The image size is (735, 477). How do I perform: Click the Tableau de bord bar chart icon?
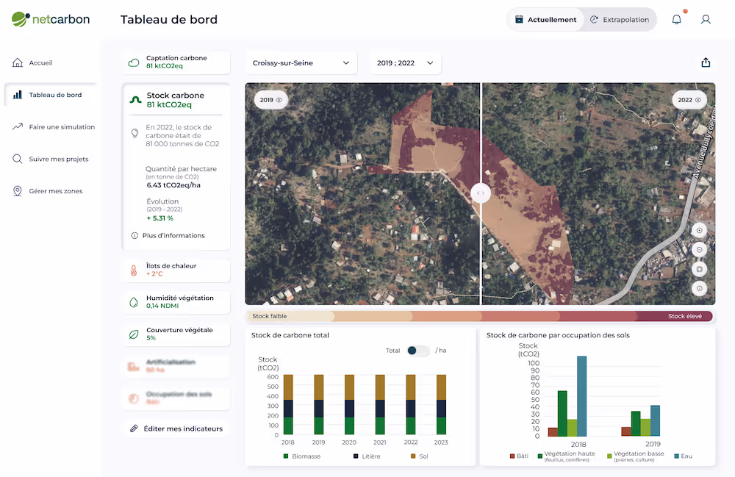coord(18,95)
